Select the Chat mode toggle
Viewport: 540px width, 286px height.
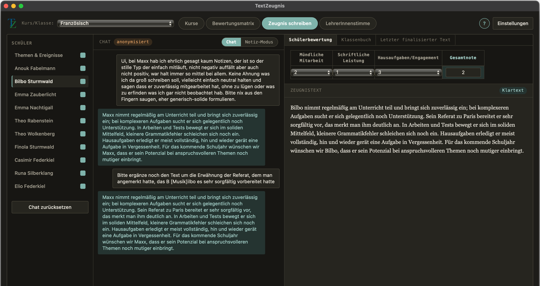pos(231,42)
